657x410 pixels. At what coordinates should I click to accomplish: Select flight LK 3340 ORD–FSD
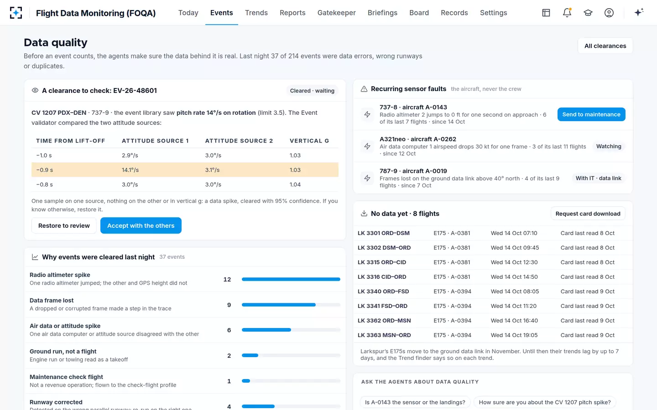[x=493, y=292]
